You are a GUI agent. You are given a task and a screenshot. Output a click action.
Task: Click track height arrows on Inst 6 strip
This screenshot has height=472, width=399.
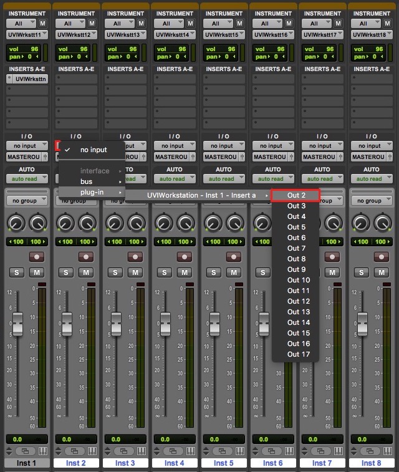pos(255,451)
